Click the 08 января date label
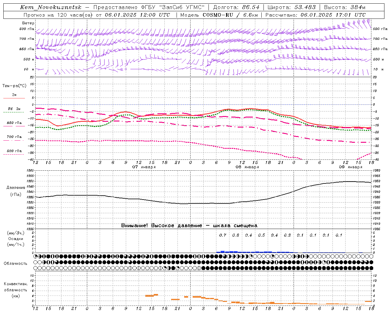Screen dimensions: 389x311 pos(247,167)
